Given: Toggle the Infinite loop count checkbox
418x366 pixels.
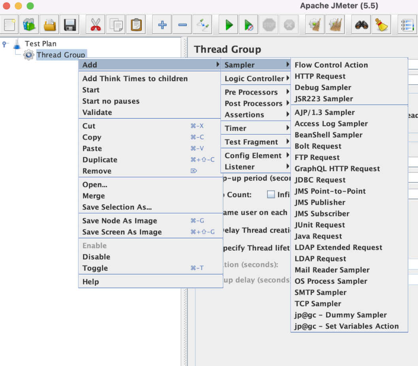Looking at the screenshot, I should [271, 195].
